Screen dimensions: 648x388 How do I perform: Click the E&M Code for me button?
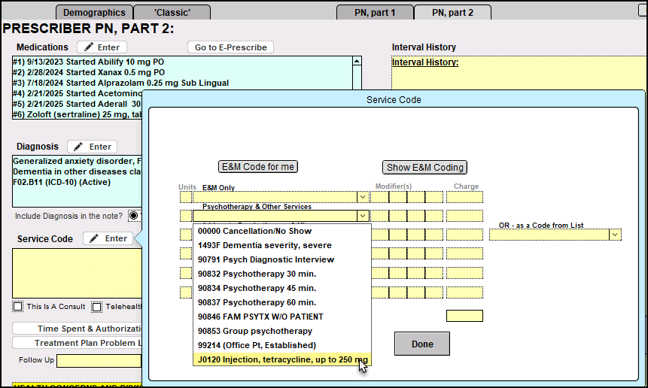coord(258,166)
